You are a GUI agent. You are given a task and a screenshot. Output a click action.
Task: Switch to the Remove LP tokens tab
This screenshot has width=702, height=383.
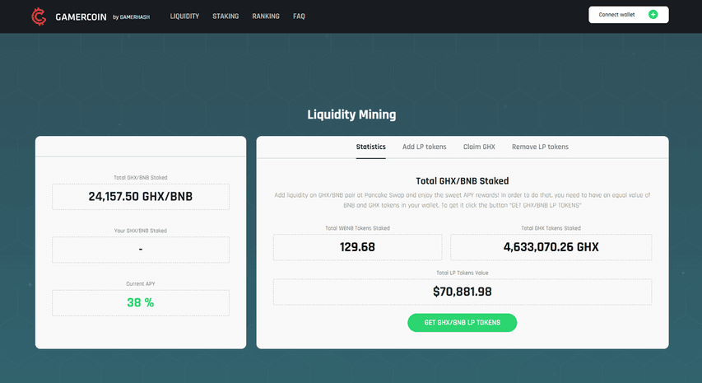[x=540, y=147]
